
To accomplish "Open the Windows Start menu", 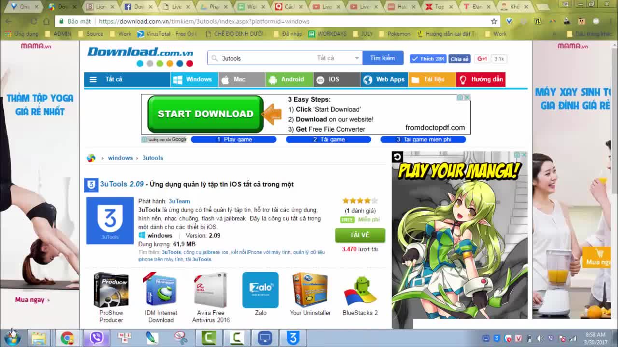I will pos(13,338).
